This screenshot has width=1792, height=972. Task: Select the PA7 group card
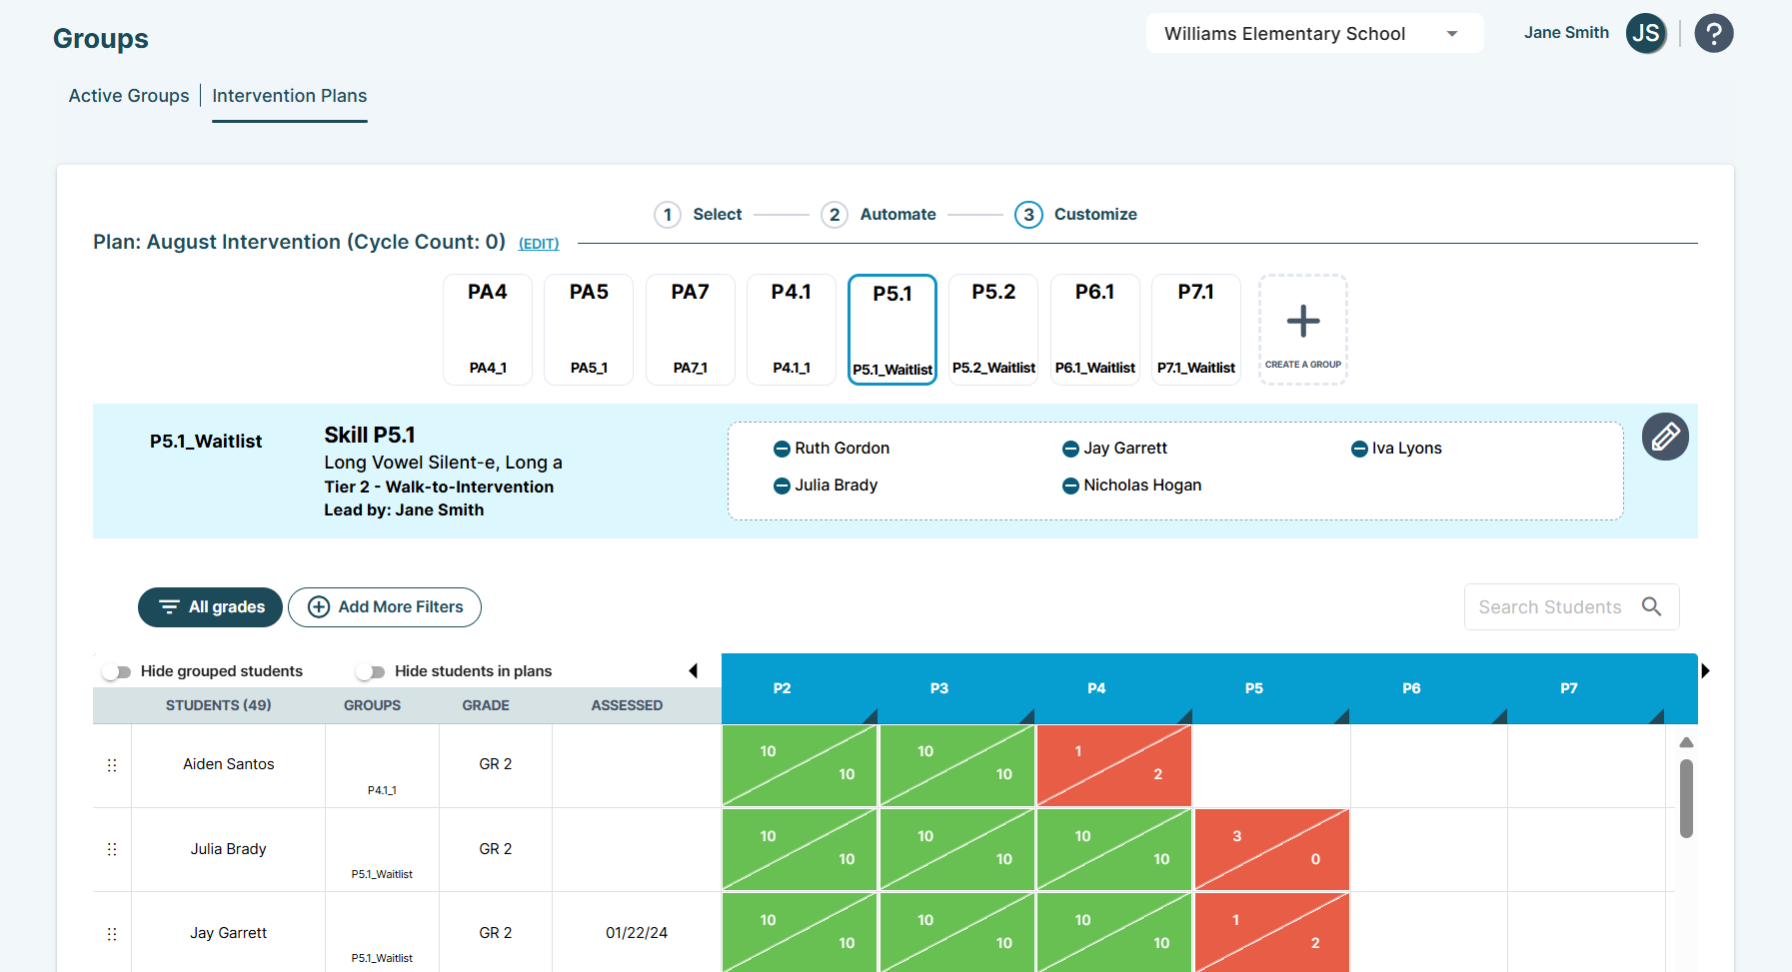click(691, 330)
